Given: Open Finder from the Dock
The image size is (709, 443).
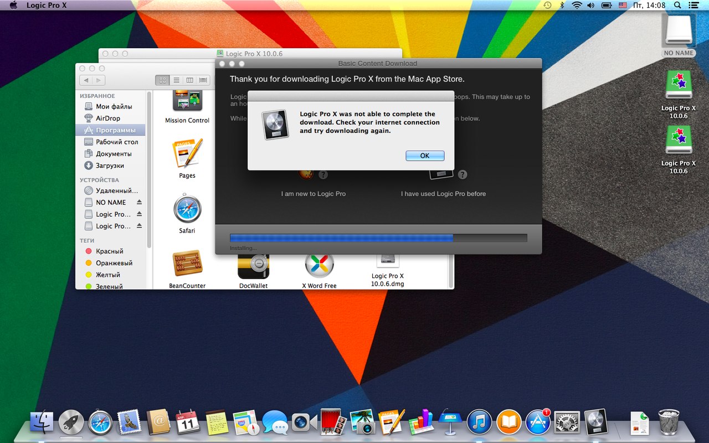Looking at the screenshot, I should click(x=42, y=423).
